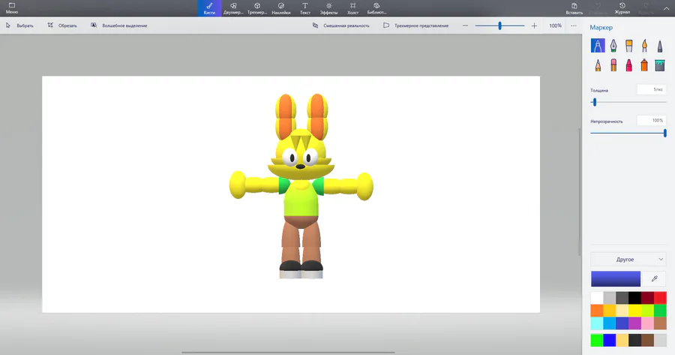
Task: Choose the lime yellow-green swatch
Action: click(647, 310)
